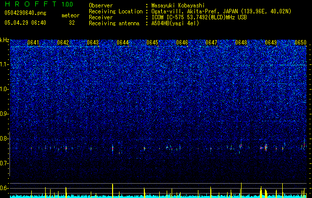Image resolution: width=312 pixels, height=198 pixels.
Task: Click the 0646 time marker
Action: point(182,43)
